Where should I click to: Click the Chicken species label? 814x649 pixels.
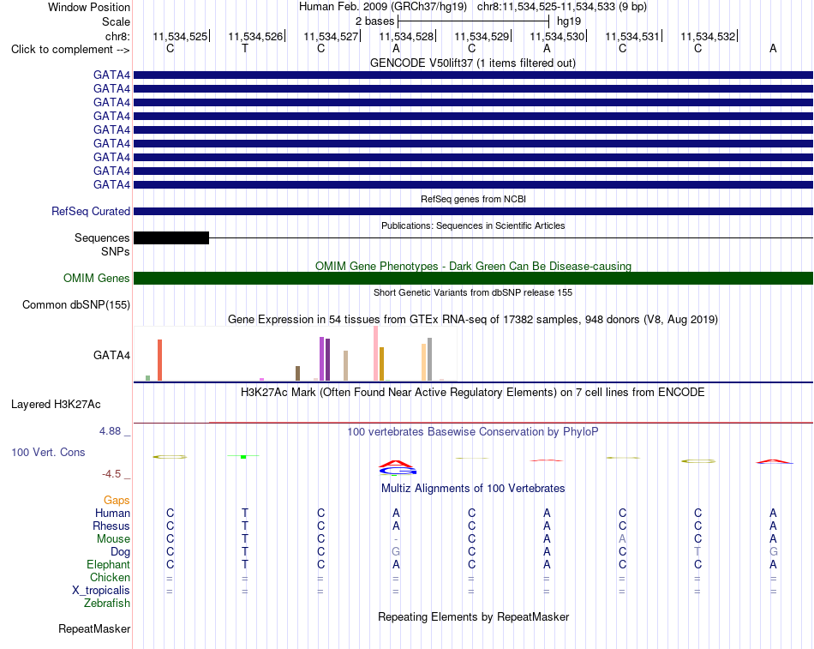(110, 578)
